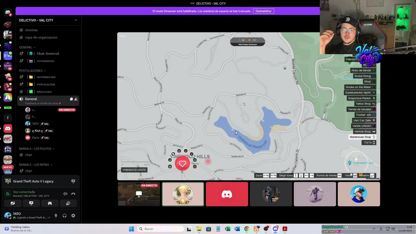This screenshot has height=234, width=416.
Task: Open the green A server icon
Action: (8, 97)
